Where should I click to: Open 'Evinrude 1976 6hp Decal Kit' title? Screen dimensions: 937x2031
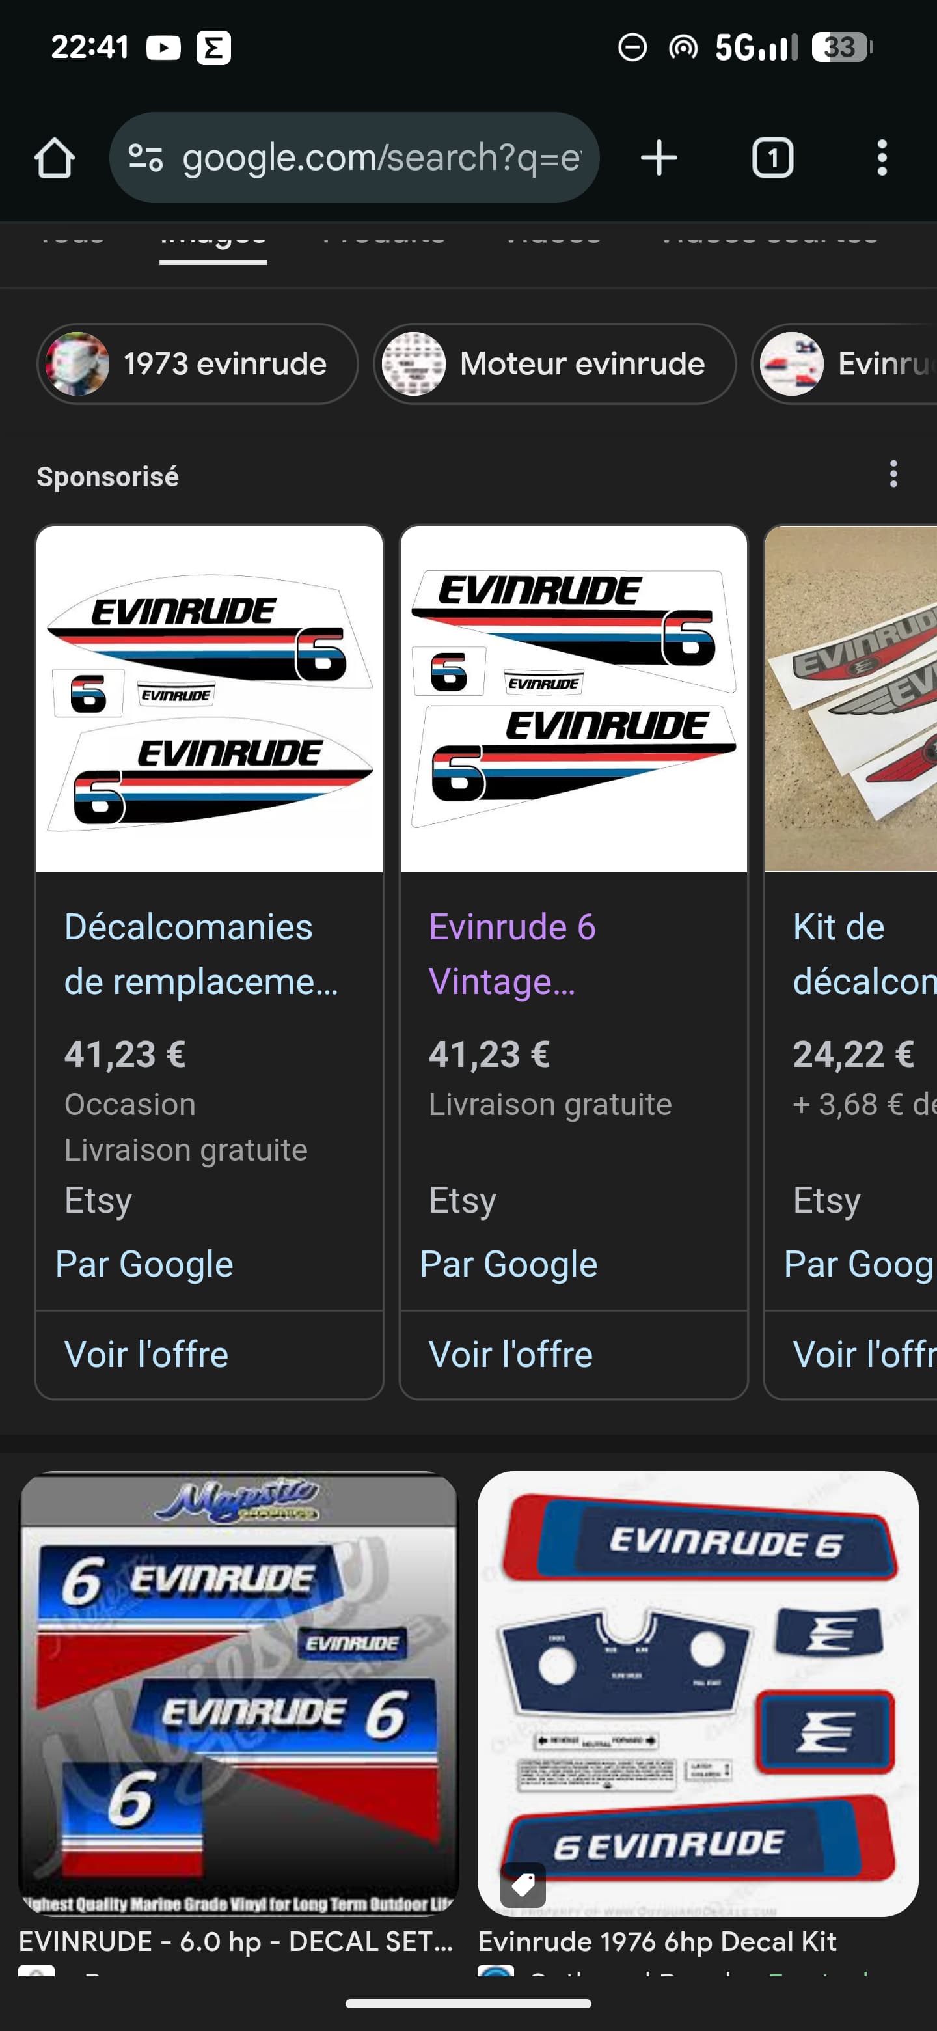coord(657,1941)
